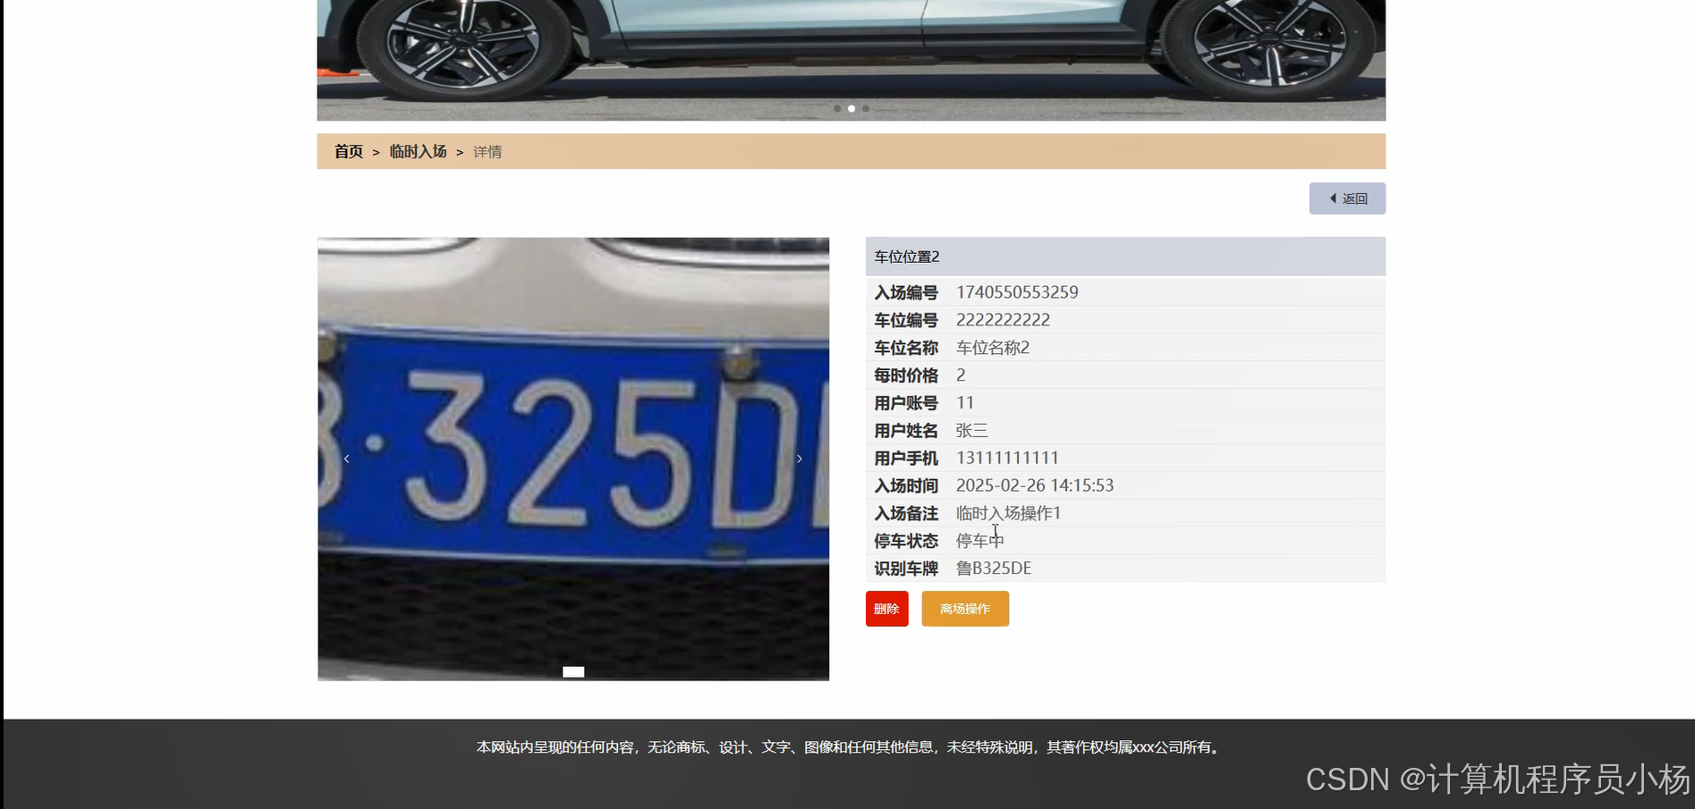1695x809 pixels.
Task: Open 临时入场 breadcrumb link
Action: [x=418, y=152]
